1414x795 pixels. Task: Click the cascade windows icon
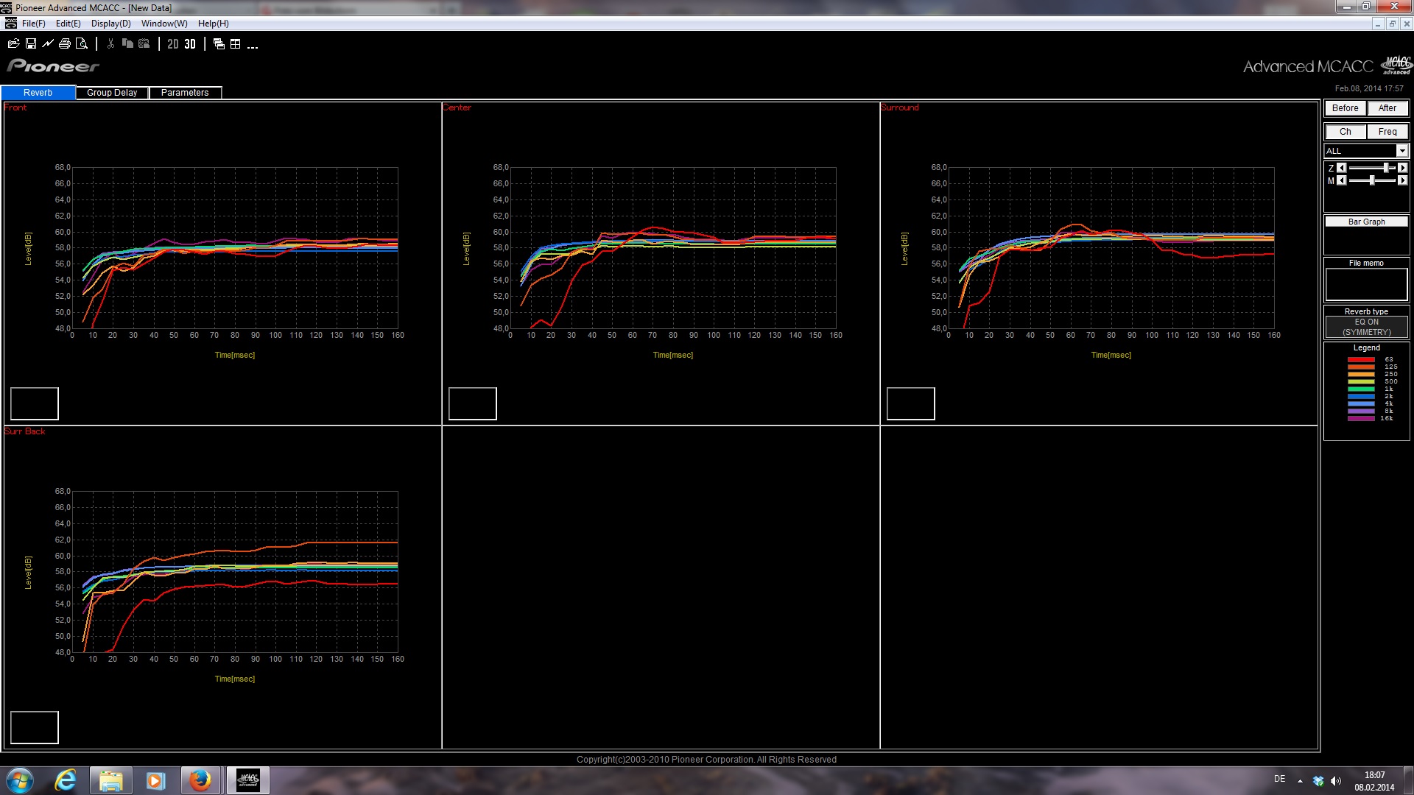tap(219, 44)
